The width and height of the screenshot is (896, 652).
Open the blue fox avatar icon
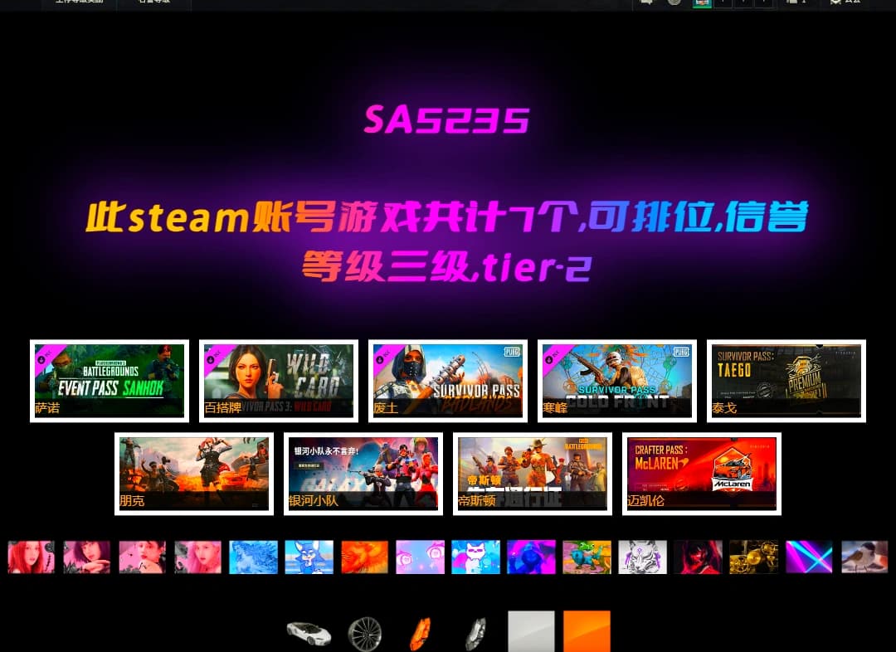coord(309,557)
